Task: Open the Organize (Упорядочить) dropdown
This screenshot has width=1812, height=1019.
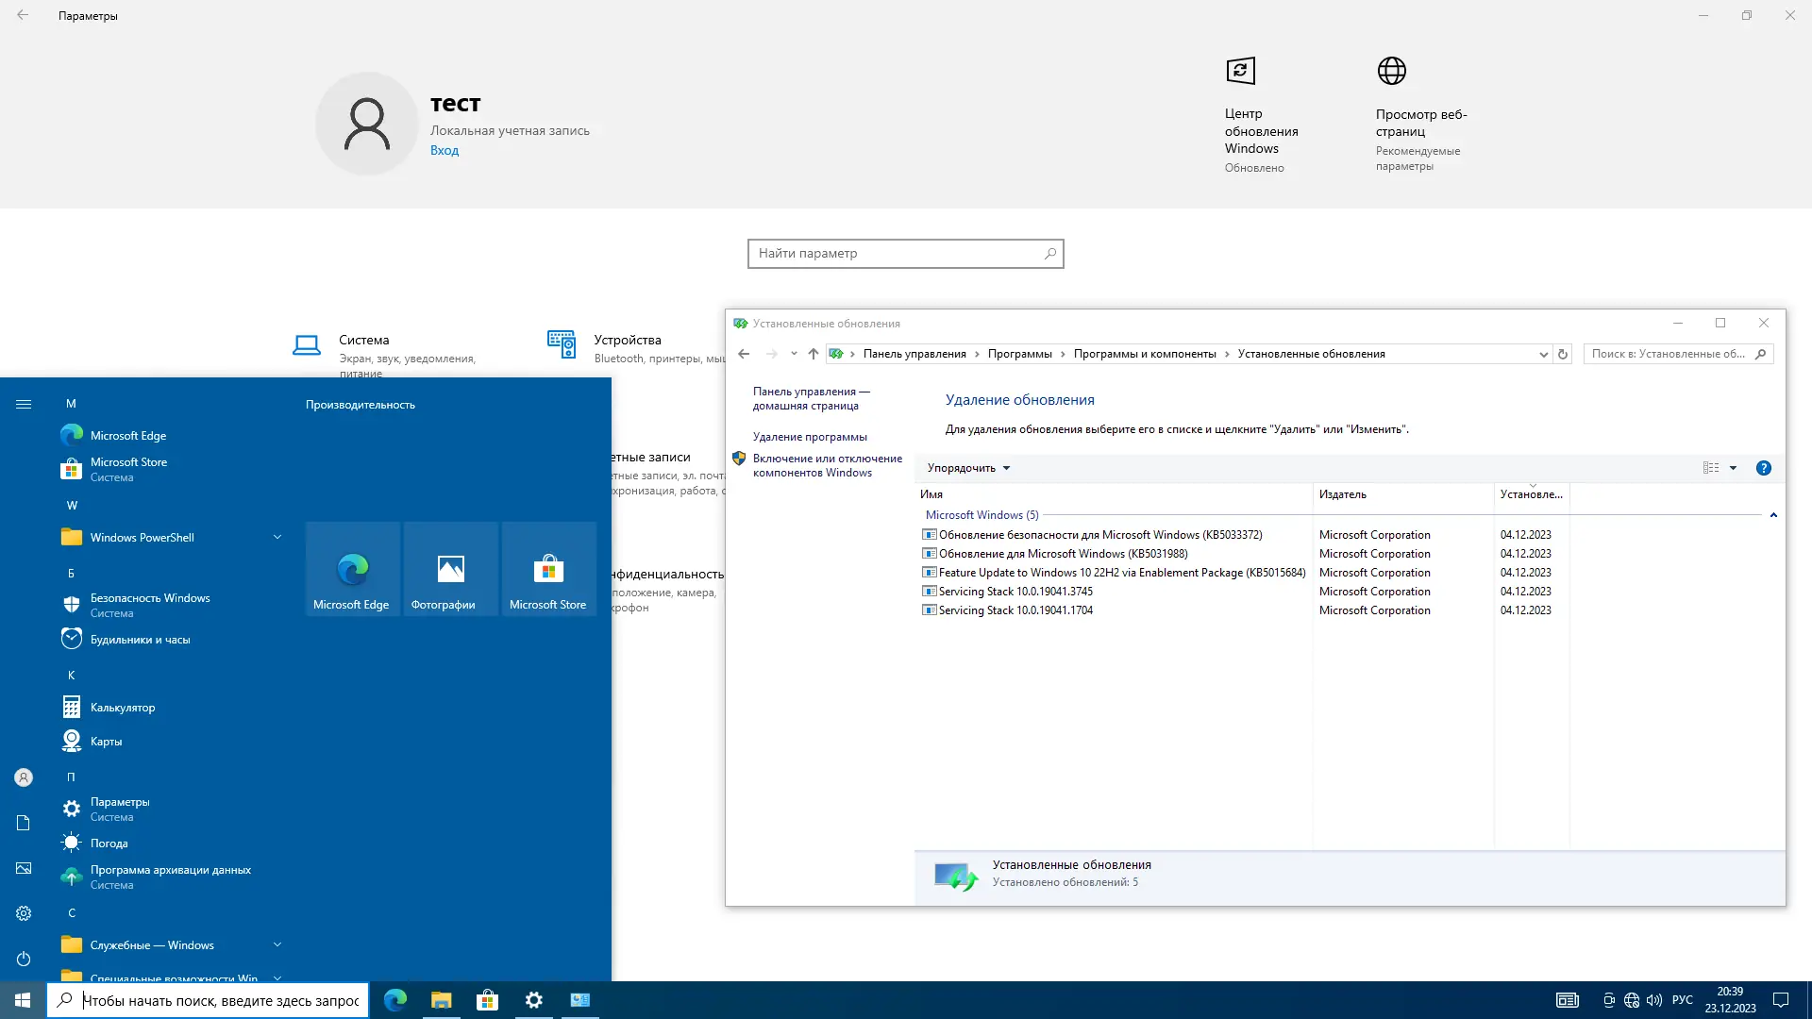Action: point(968,468)
